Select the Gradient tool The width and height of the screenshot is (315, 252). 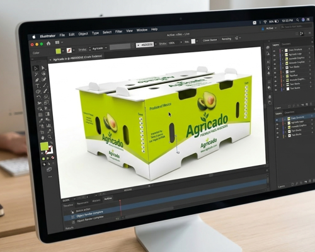point(47,114)
